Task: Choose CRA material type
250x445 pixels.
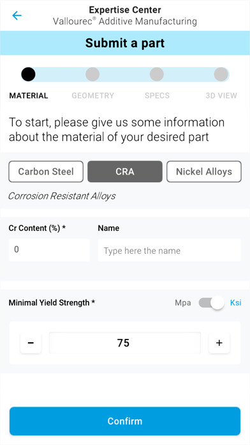Action: [125, 171]
